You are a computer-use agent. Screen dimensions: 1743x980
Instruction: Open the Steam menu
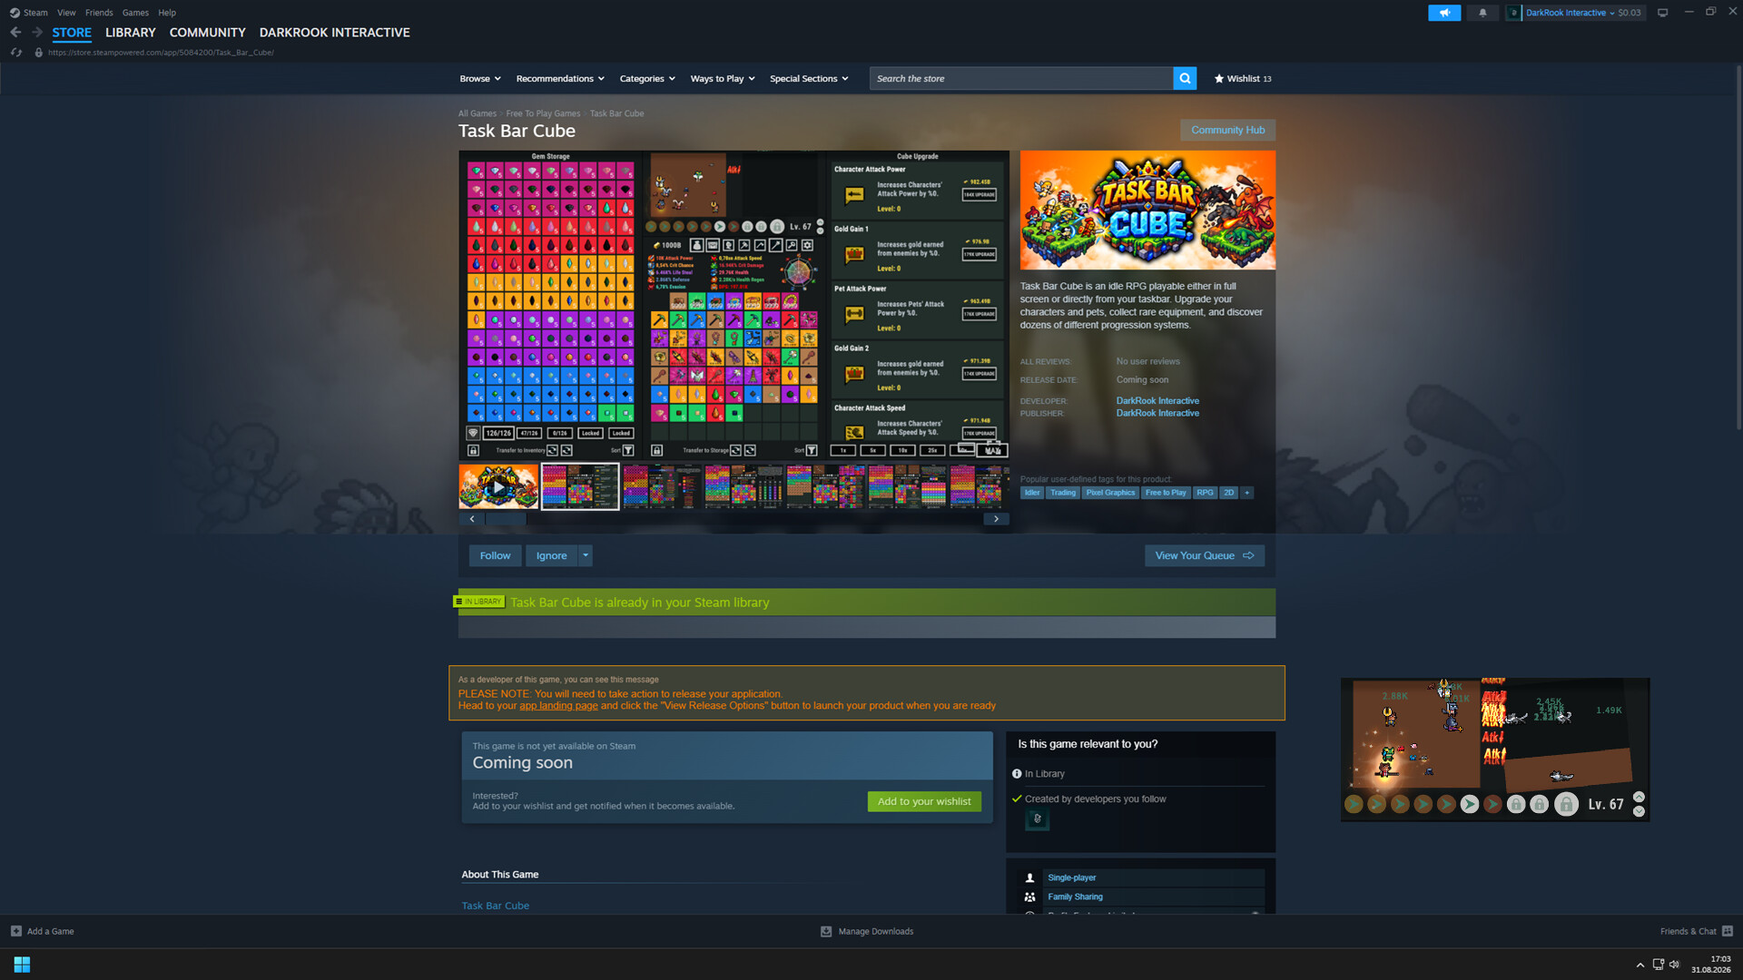(x=29, y=13)
